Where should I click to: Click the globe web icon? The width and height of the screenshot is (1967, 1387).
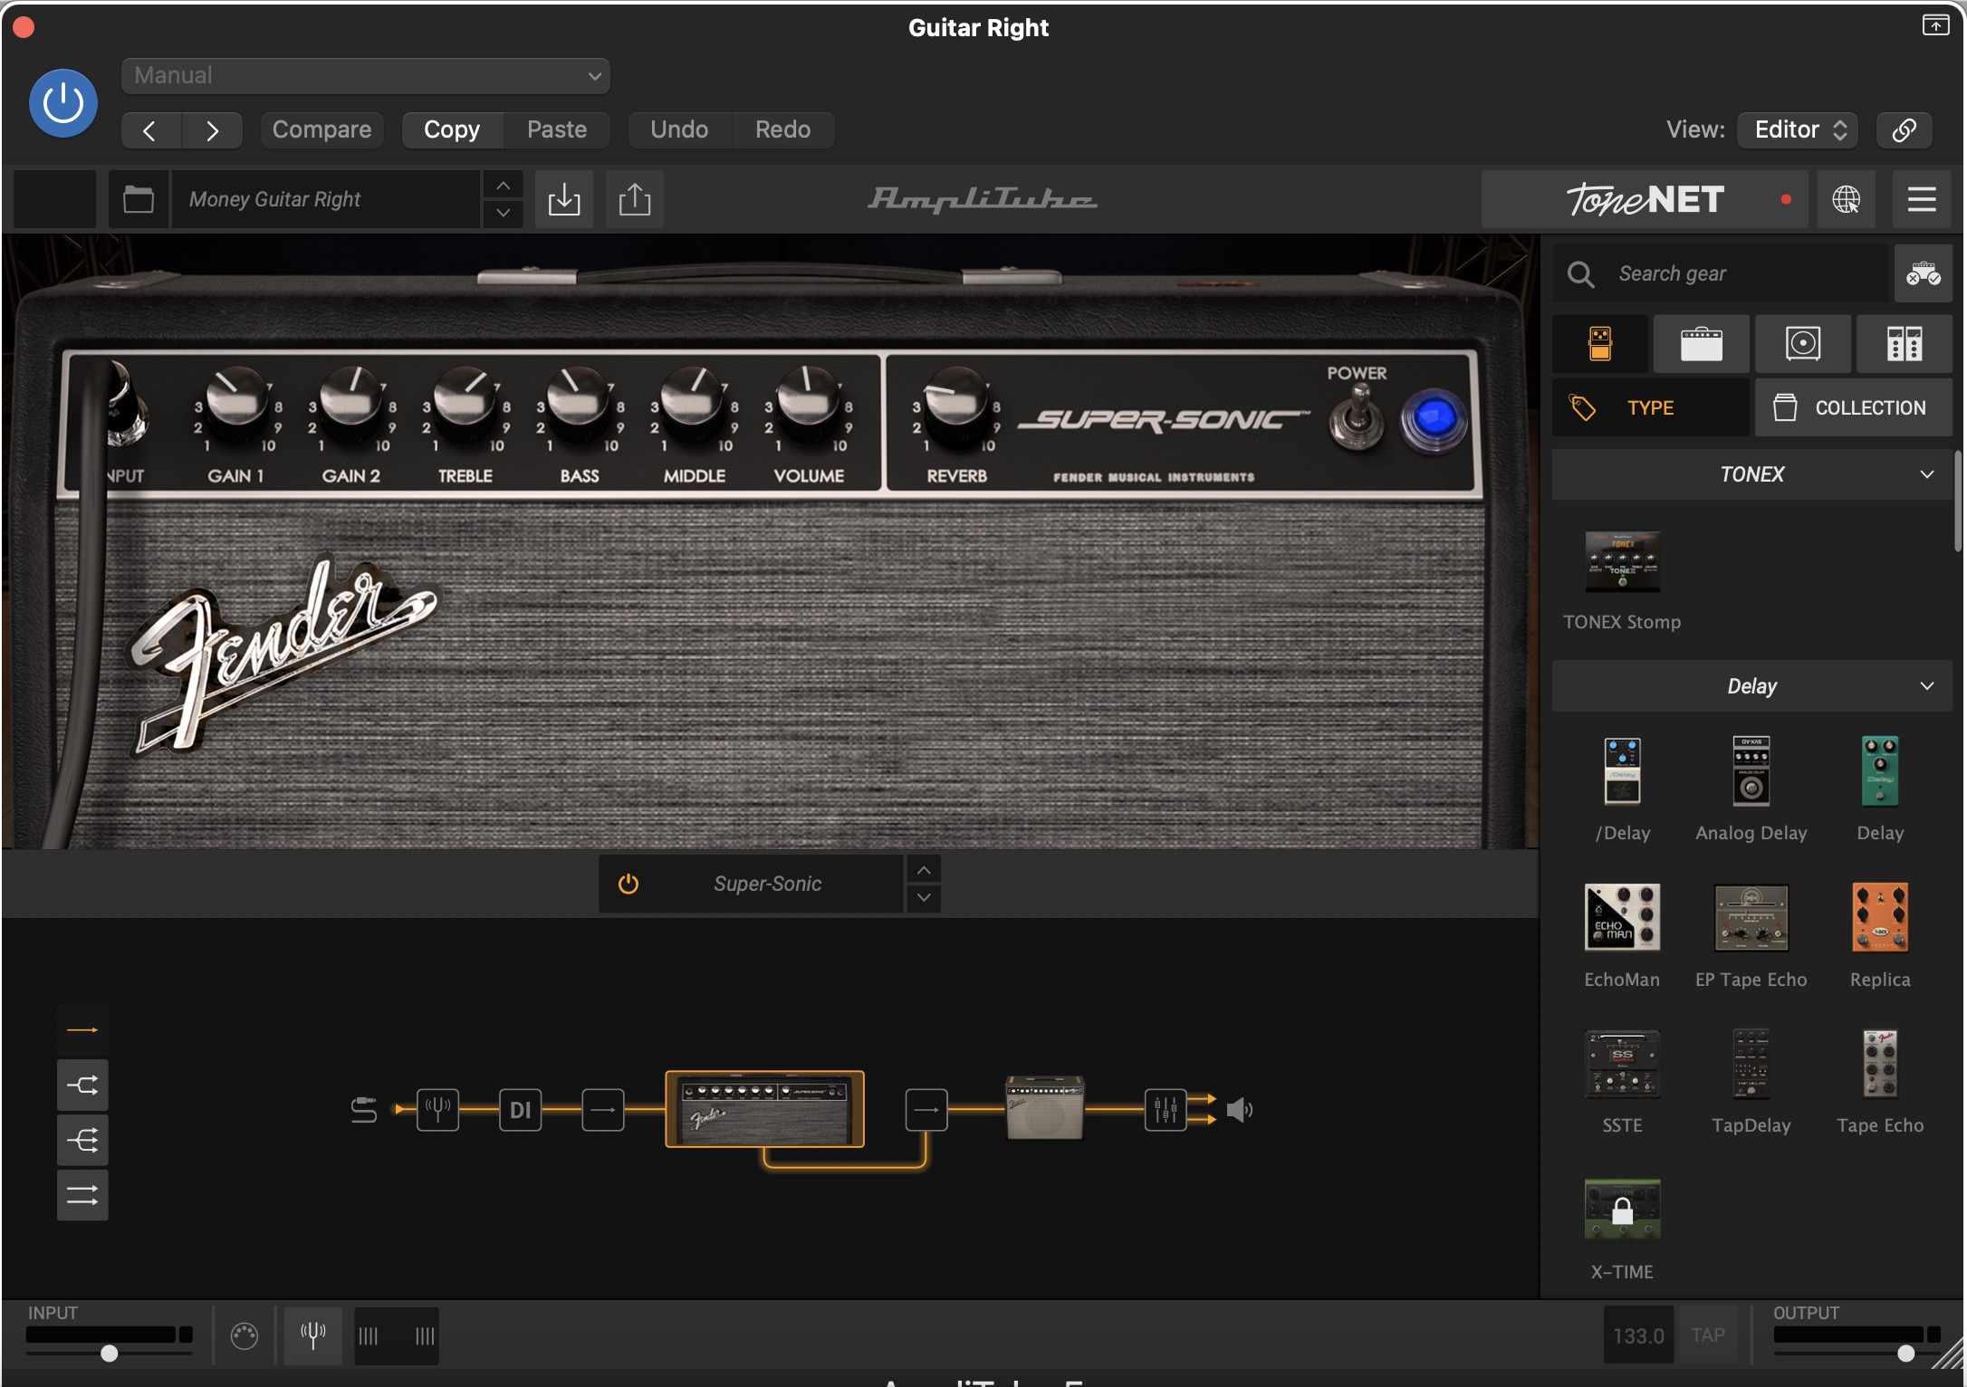point(1846,199)
